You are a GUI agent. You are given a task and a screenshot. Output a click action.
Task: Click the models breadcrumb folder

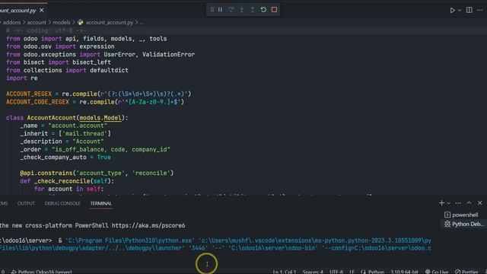click(x=61, y=22)
